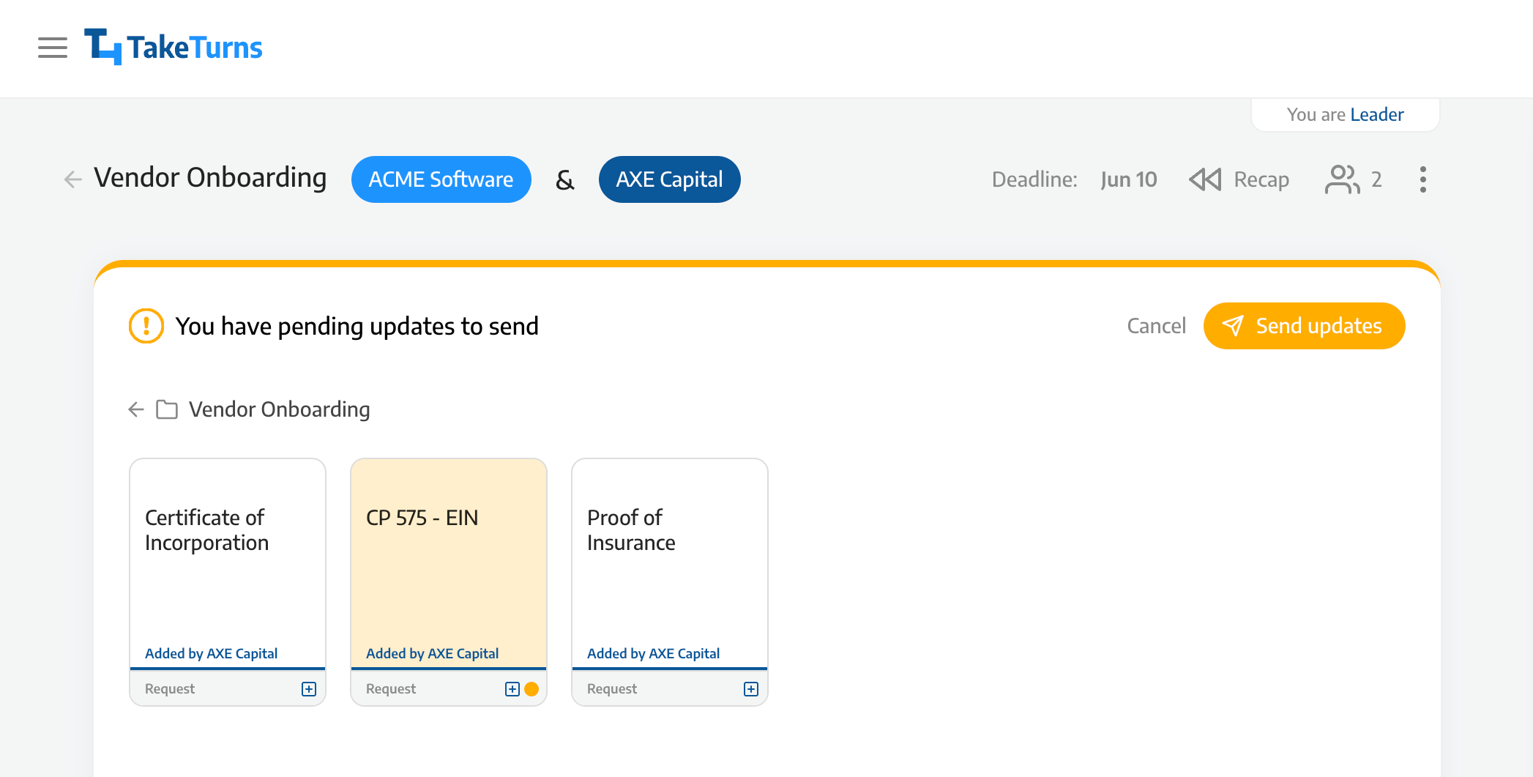Image resolution: width=1533 pixels, height=777 pixels.
Task: Select the AXE Capital party badge
Action: pyautogui.click(x=669, y=179)
